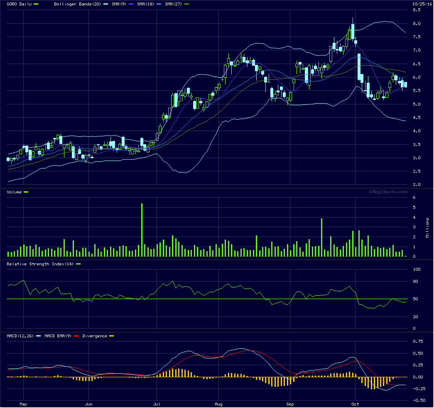Image resolution: width=434 pixels, height=408 pixels.
Task: Click the Aug label on time axis
Action: [x=218, y=404]
